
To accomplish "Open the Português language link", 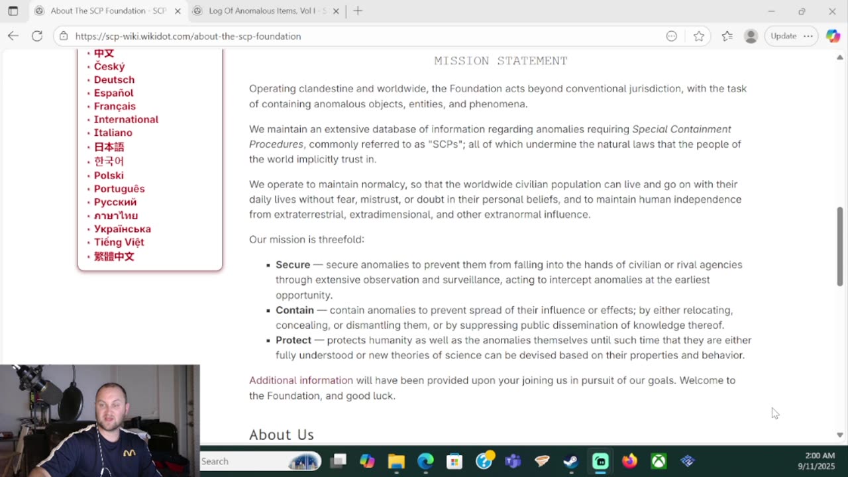I will 119,189.
